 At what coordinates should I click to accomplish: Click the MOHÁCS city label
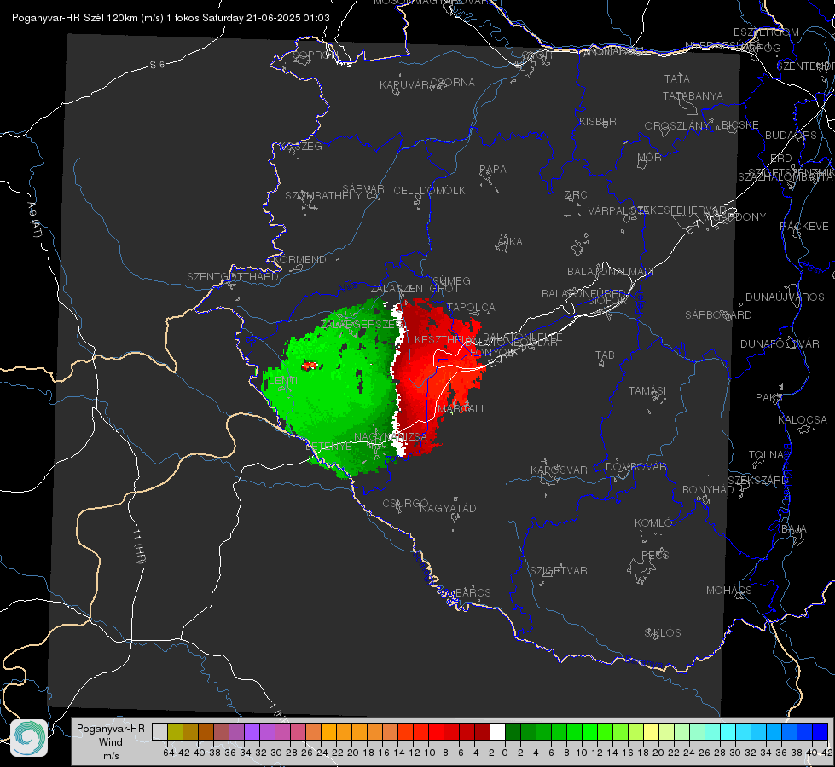pos(729,591)
